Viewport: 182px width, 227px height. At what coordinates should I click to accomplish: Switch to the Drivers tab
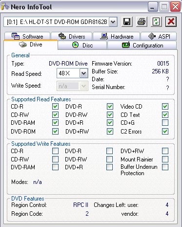pos(72,36)
